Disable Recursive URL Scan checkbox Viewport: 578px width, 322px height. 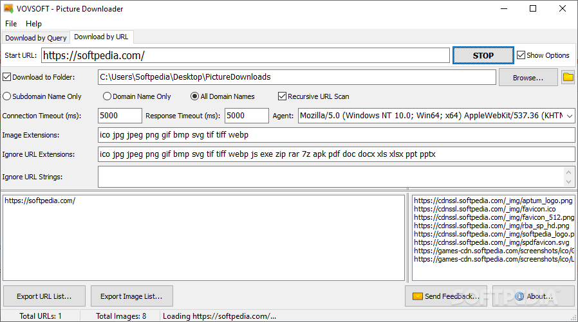(282, 96)
